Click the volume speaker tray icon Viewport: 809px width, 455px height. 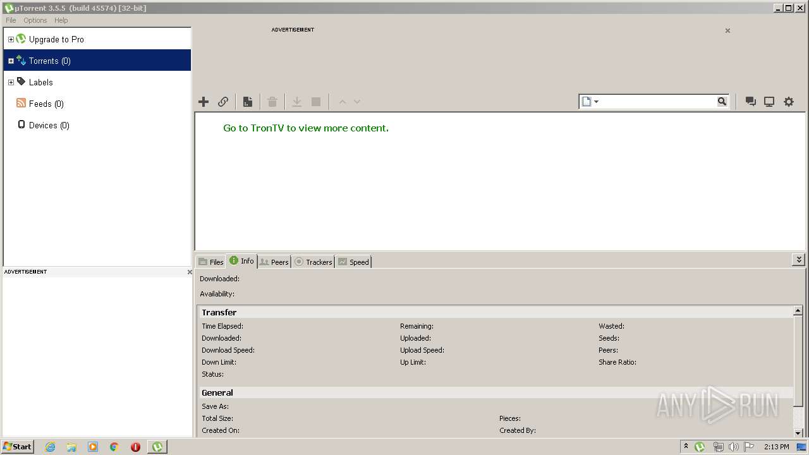[x=733, y=447]
